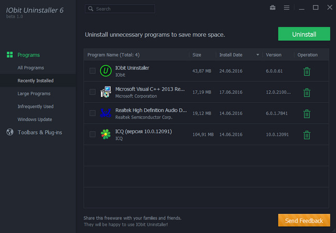The height and width of the screenshot is (233, 336).
Task: Click the search magnifier icon
Action: [91, 9]
